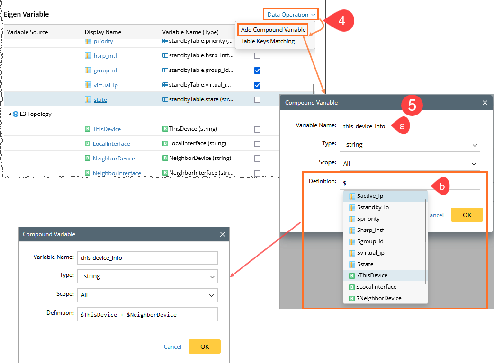This screenshot has height=363, width=494.
Task: Select $active_ip from suggestion list
Action: [x=385, y=196]
